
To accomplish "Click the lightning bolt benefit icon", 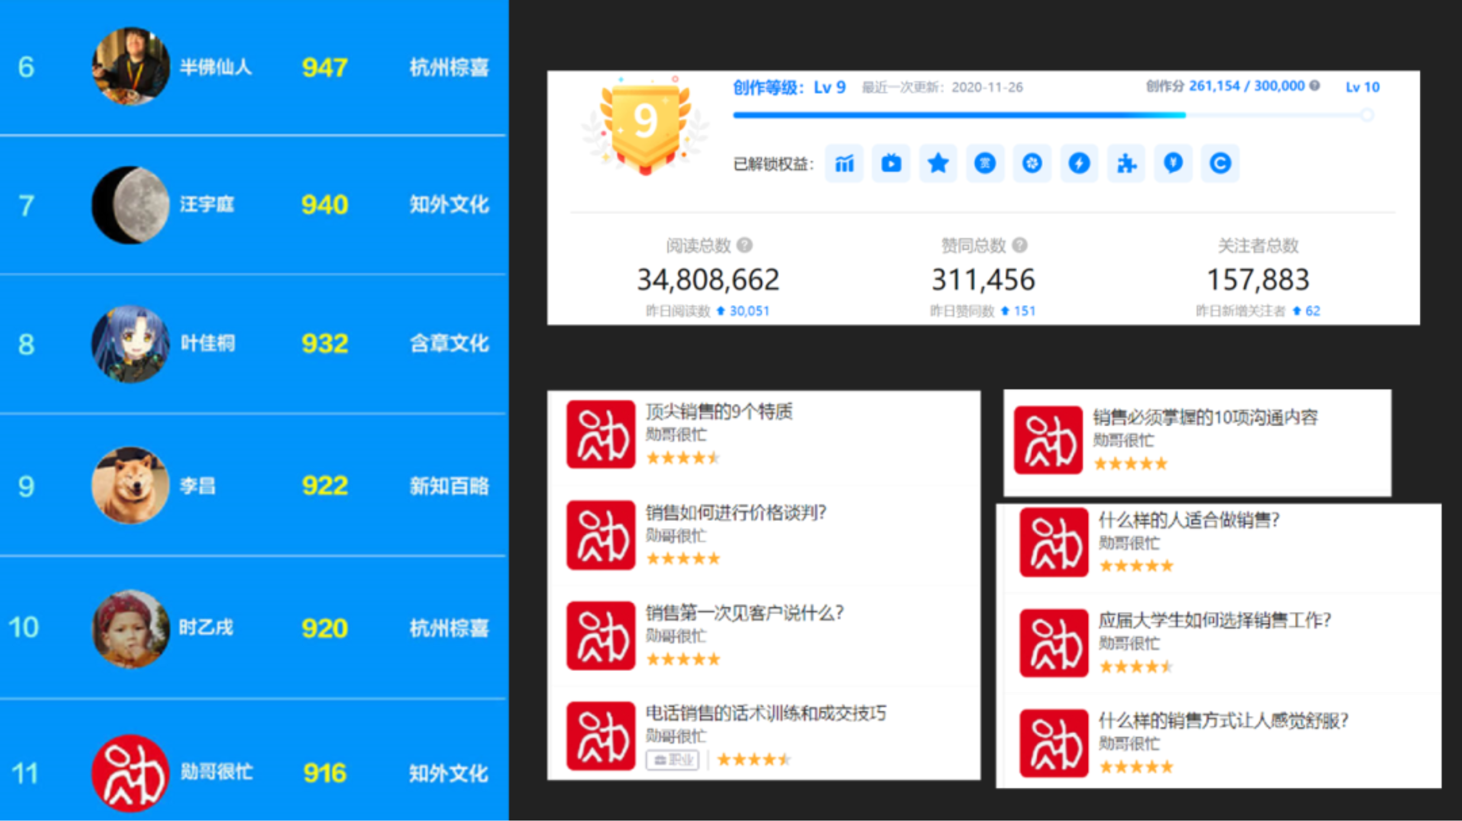I will point(1079,164).
